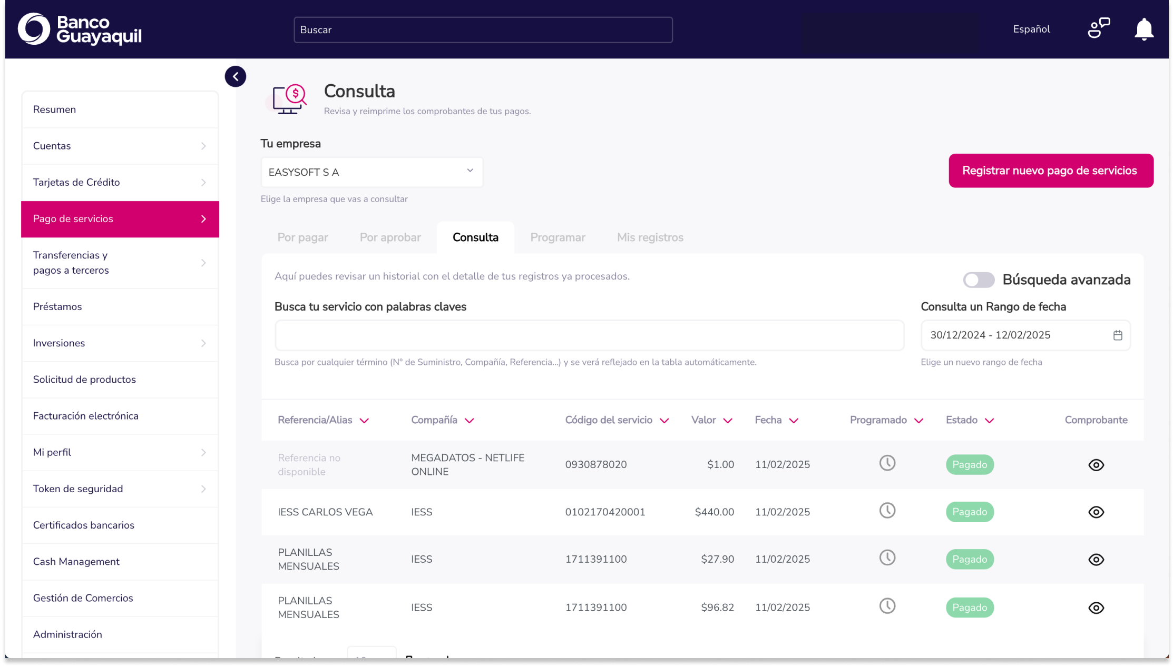Switch to the Por pagar tab
The width and height of the screenshot is (1173, 667).
click(302, 237)
